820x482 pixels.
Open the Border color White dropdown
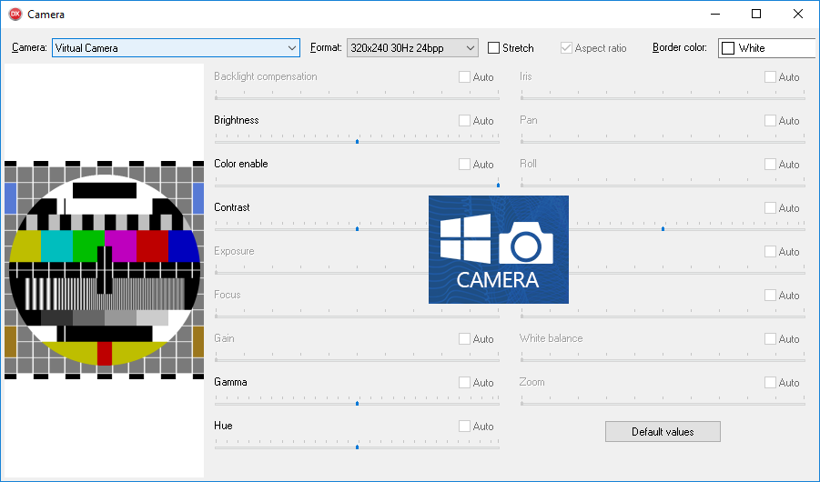(x=766, y=48)
